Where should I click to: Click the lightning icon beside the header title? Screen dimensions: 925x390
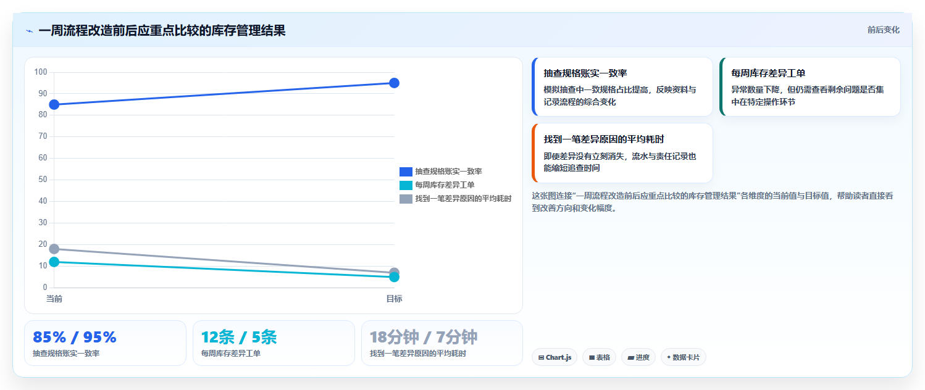[29, 31]
